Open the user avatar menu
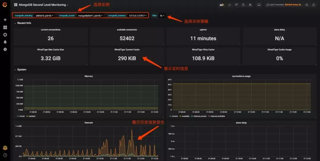This screenshot has height=161, width=320. tap(5, 148)
